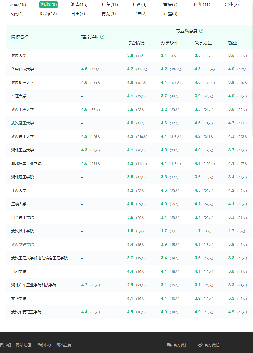The height and width of the screenshot is (353, 253).
Task: Open the 武汉城市学院 school link
Action: (23, 231)
